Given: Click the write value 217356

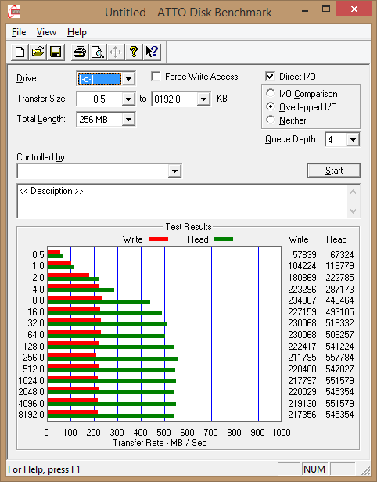Looking at the screenshot, I should coord(302,415).
